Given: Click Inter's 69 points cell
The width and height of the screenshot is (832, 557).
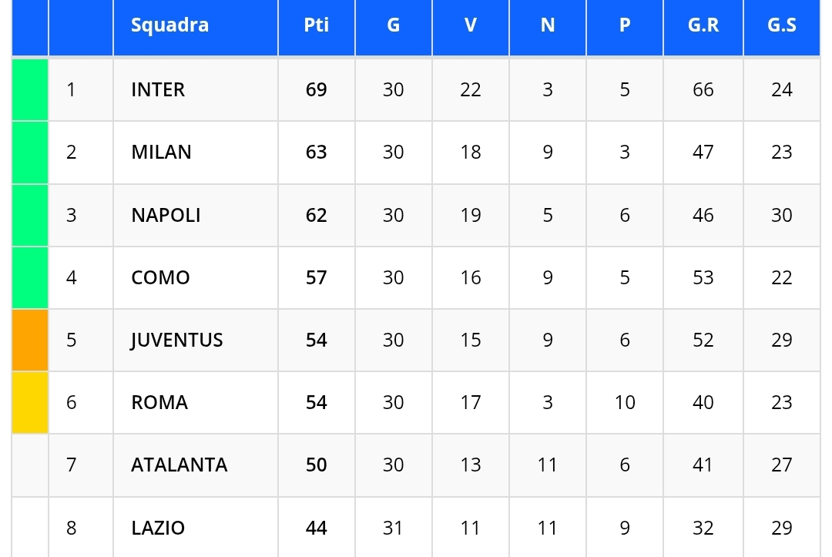Looking at the screenshot, I should [316, 90].
